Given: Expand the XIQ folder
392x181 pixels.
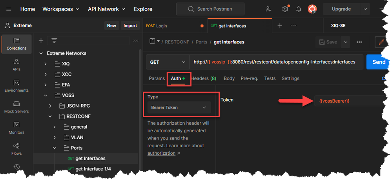Looking at the screenshot, I should (46, 64).
